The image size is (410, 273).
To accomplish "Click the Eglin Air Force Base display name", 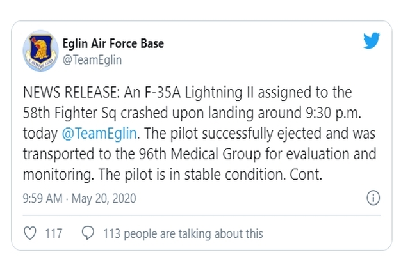I will (x=113, y=43).
